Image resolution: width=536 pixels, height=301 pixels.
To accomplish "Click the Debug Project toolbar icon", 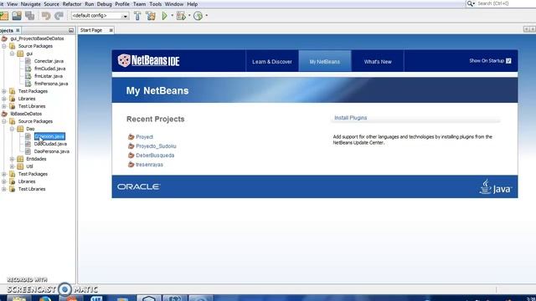I will pyautogui.click(x=181, y=16).
